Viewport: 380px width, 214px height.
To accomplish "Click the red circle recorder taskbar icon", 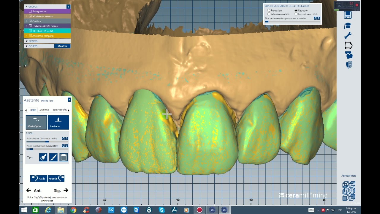I will coord(199,210).
